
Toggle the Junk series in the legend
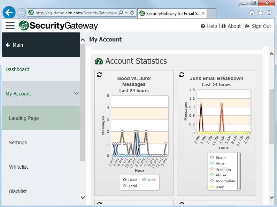coord(149,180)
